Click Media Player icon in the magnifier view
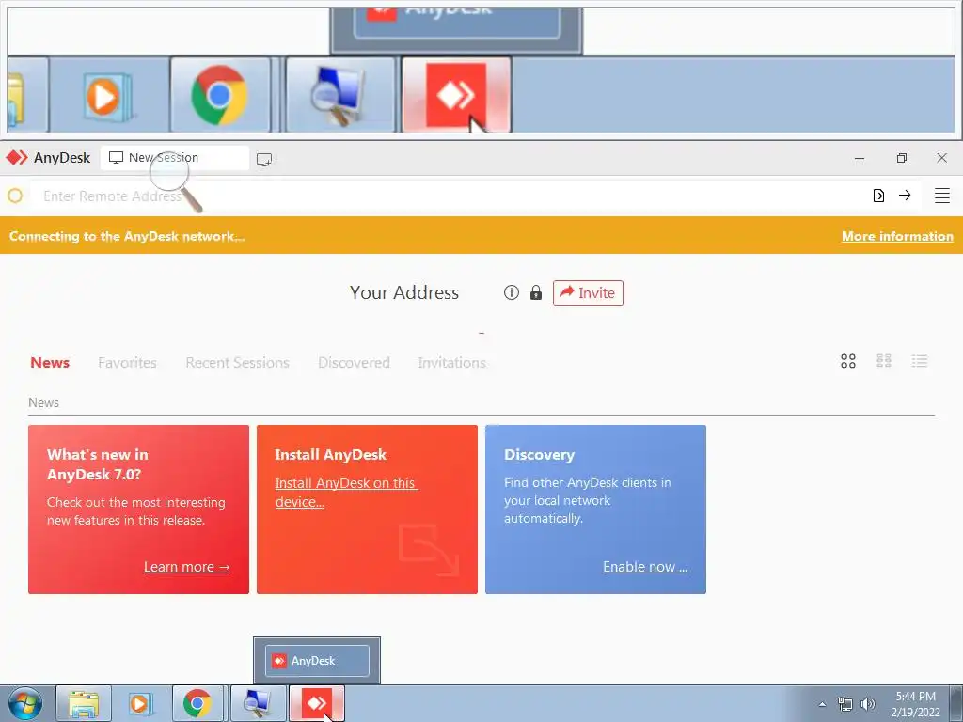963x722 pixels. point(107,95)
